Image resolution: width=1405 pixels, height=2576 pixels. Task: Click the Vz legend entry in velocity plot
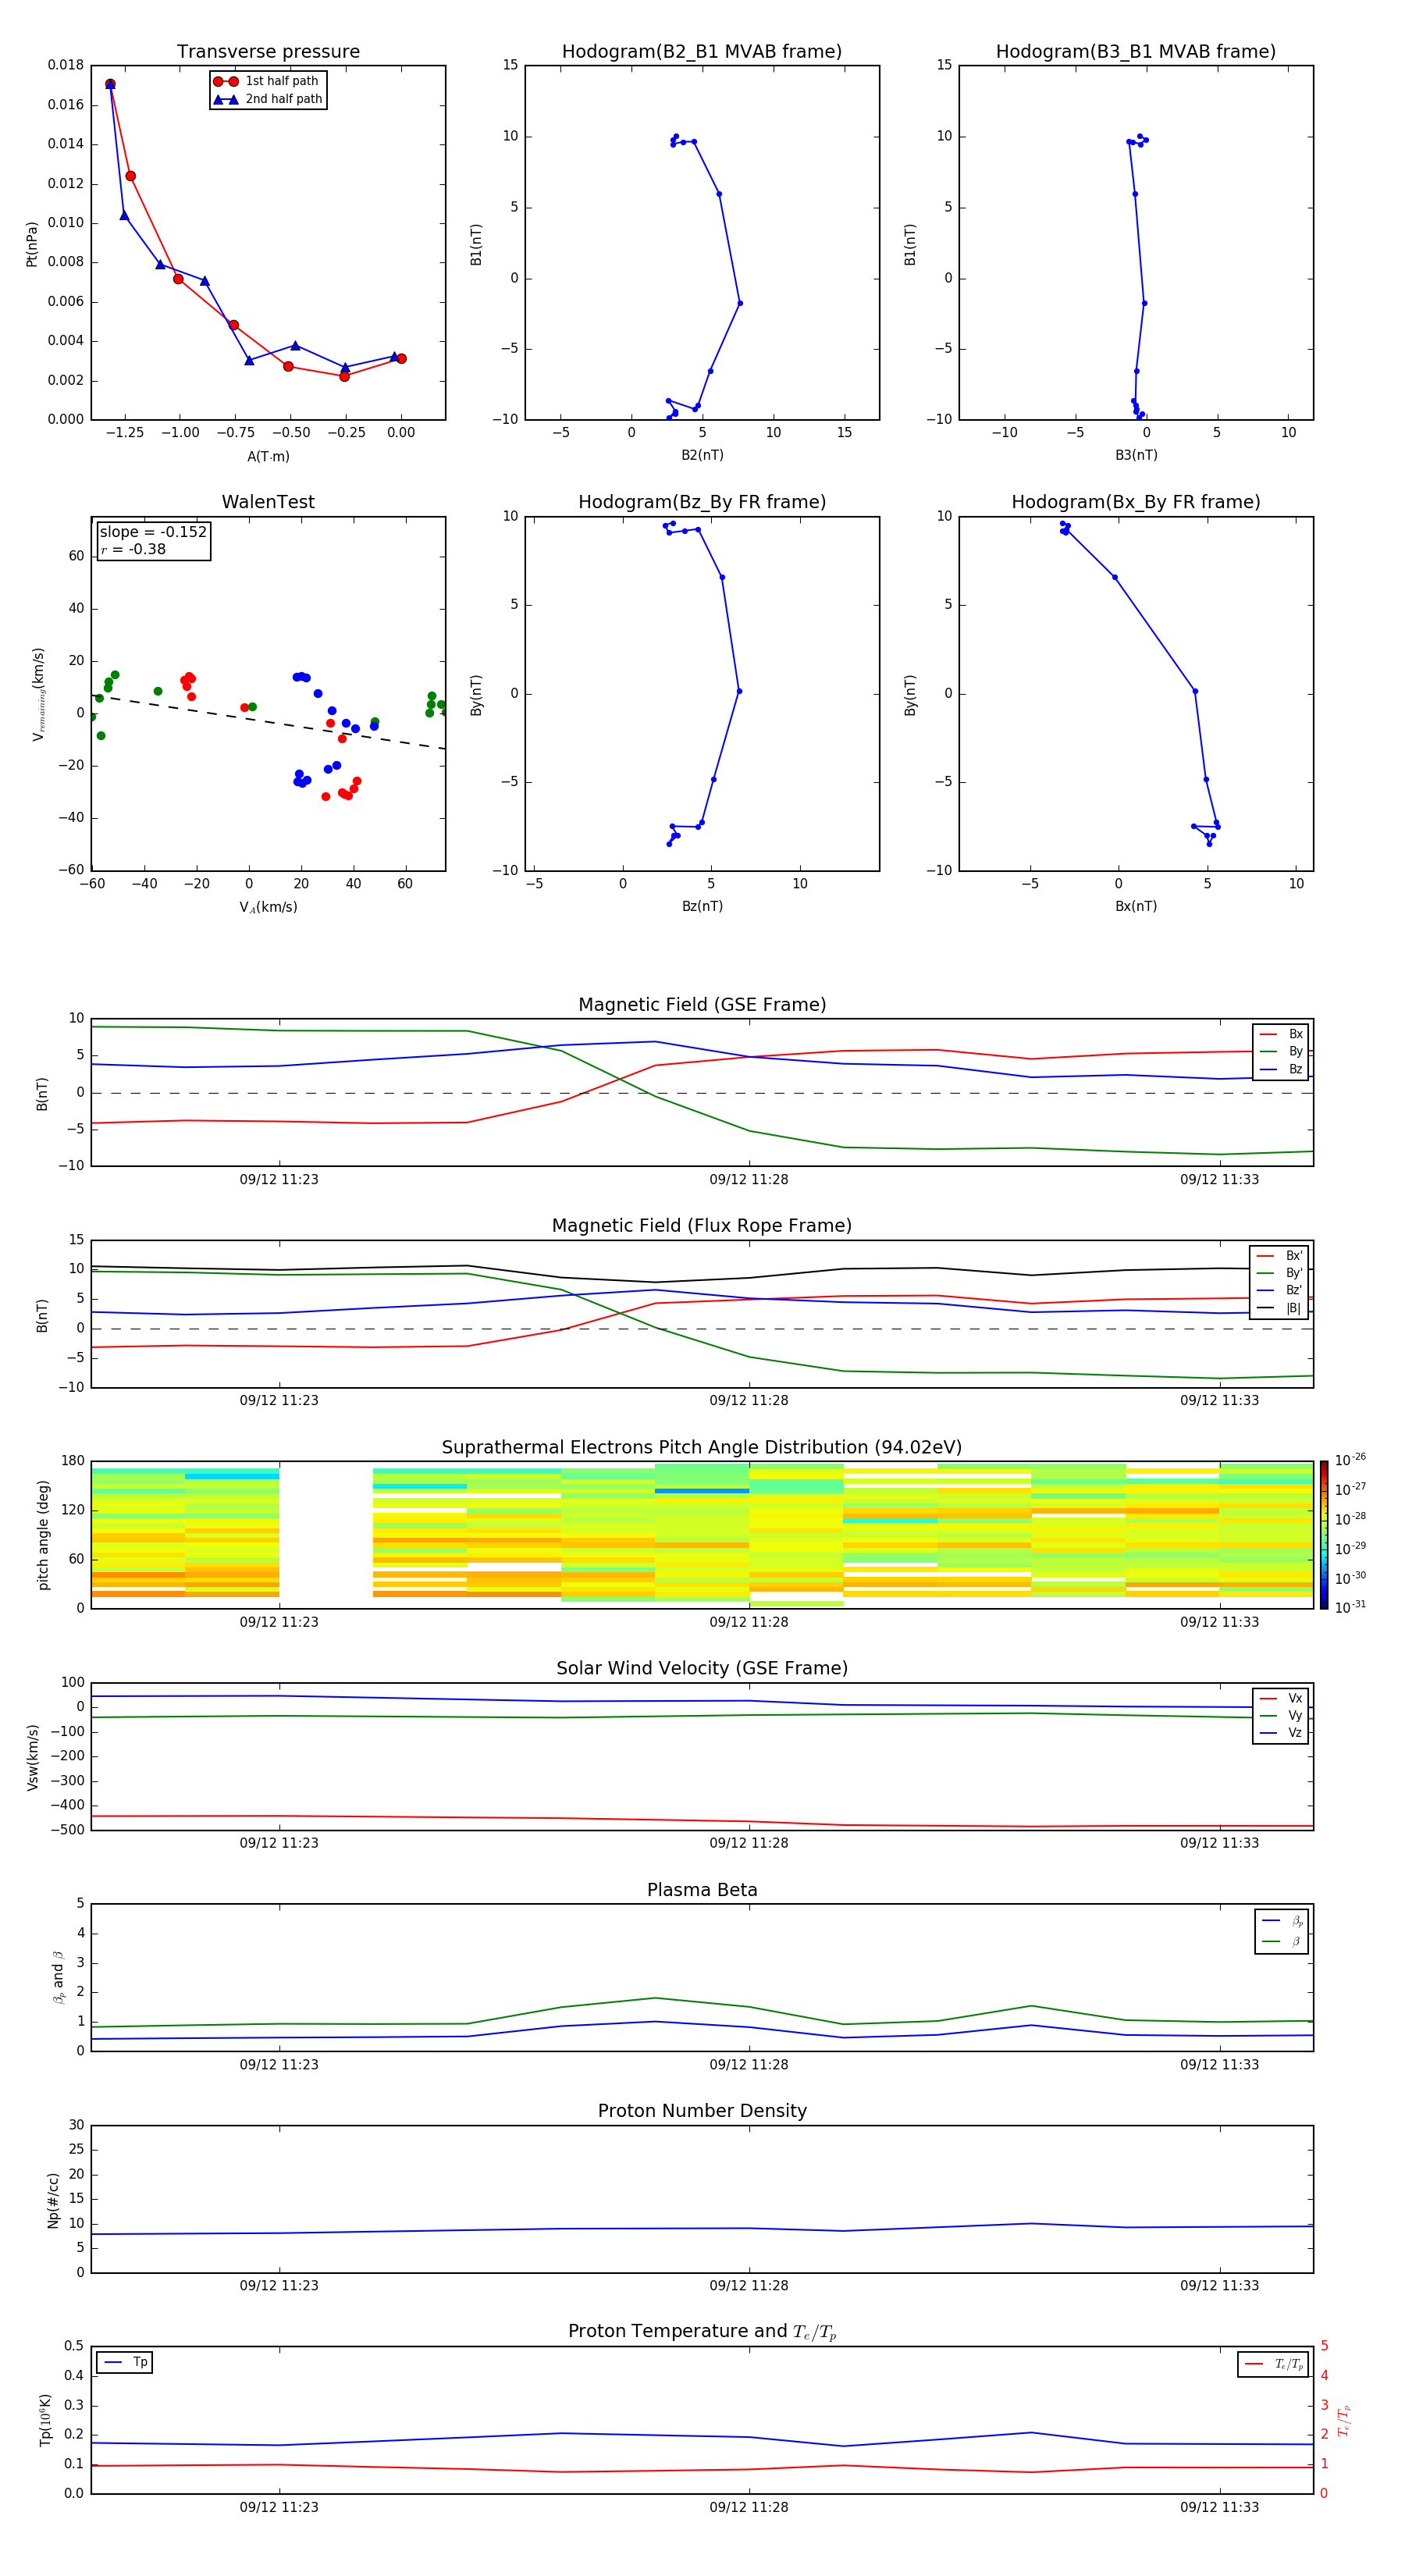pos(1281,1733)
